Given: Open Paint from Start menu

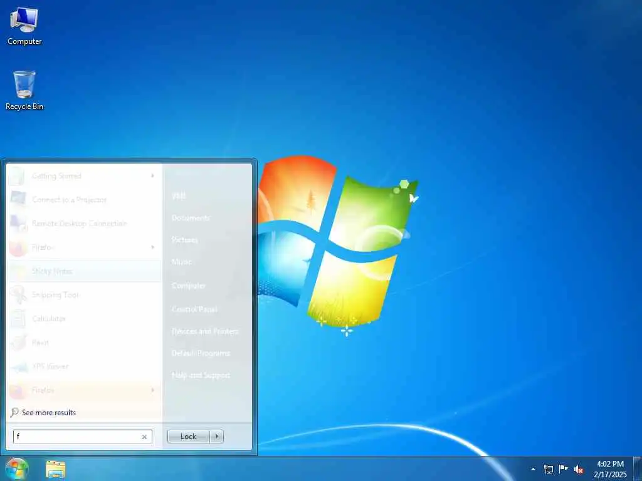Looking at the screenshot, I should [x=85, y=343].
